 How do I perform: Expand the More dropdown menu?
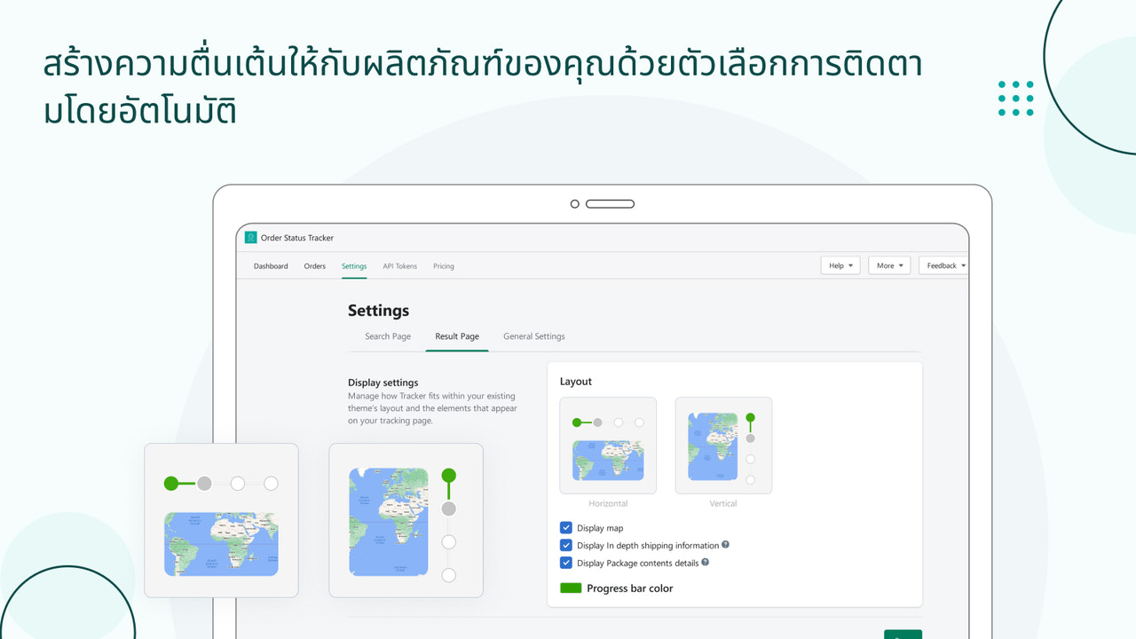tap(889, 265)
